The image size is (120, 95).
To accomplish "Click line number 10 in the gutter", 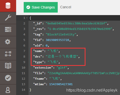I will 23,68.
